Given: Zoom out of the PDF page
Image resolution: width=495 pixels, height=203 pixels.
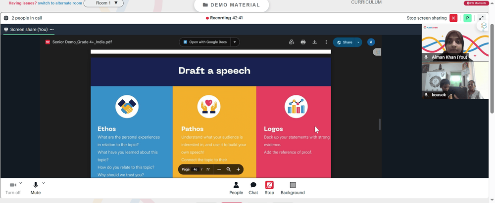Looking at the screenshot, I should coord(219,169).
